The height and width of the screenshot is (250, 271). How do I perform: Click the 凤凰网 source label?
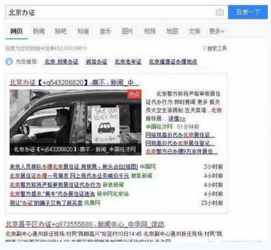[92, 203]
